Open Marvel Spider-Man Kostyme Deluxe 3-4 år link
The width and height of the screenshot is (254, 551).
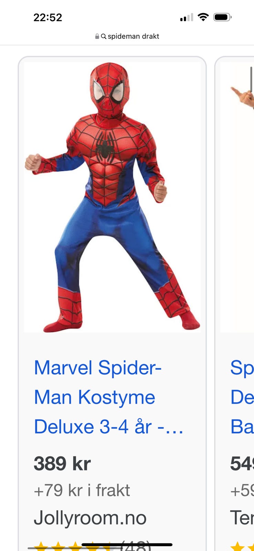108,397
